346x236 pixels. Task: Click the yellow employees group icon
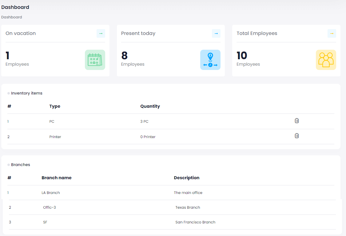pyautogui.click(x=326, y=60)
